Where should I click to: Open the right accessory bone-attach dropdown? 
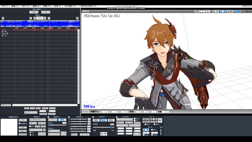click(x=135, y=125)
